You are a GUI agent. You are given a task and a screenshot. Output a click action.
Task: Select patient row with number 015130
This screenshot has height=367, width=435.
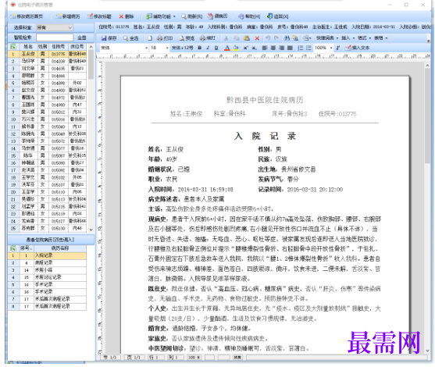[47, 228]
